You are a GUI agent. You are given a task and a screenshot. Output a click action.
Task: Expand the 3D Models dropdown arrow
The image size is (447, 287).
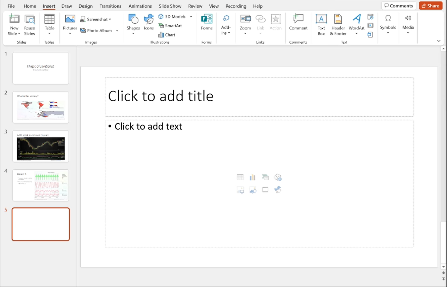point(191,17)
